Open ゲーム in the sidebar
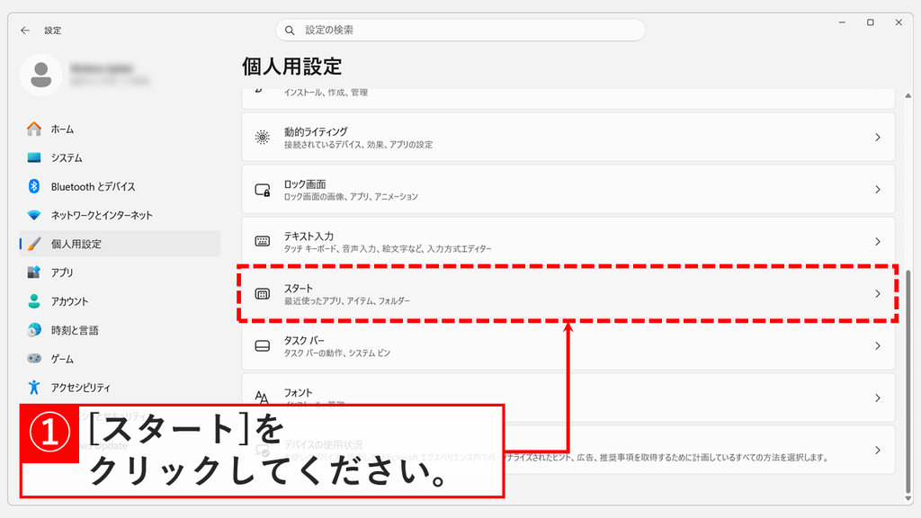This screenshot has height=518, width=921. (x=120, y=358)
